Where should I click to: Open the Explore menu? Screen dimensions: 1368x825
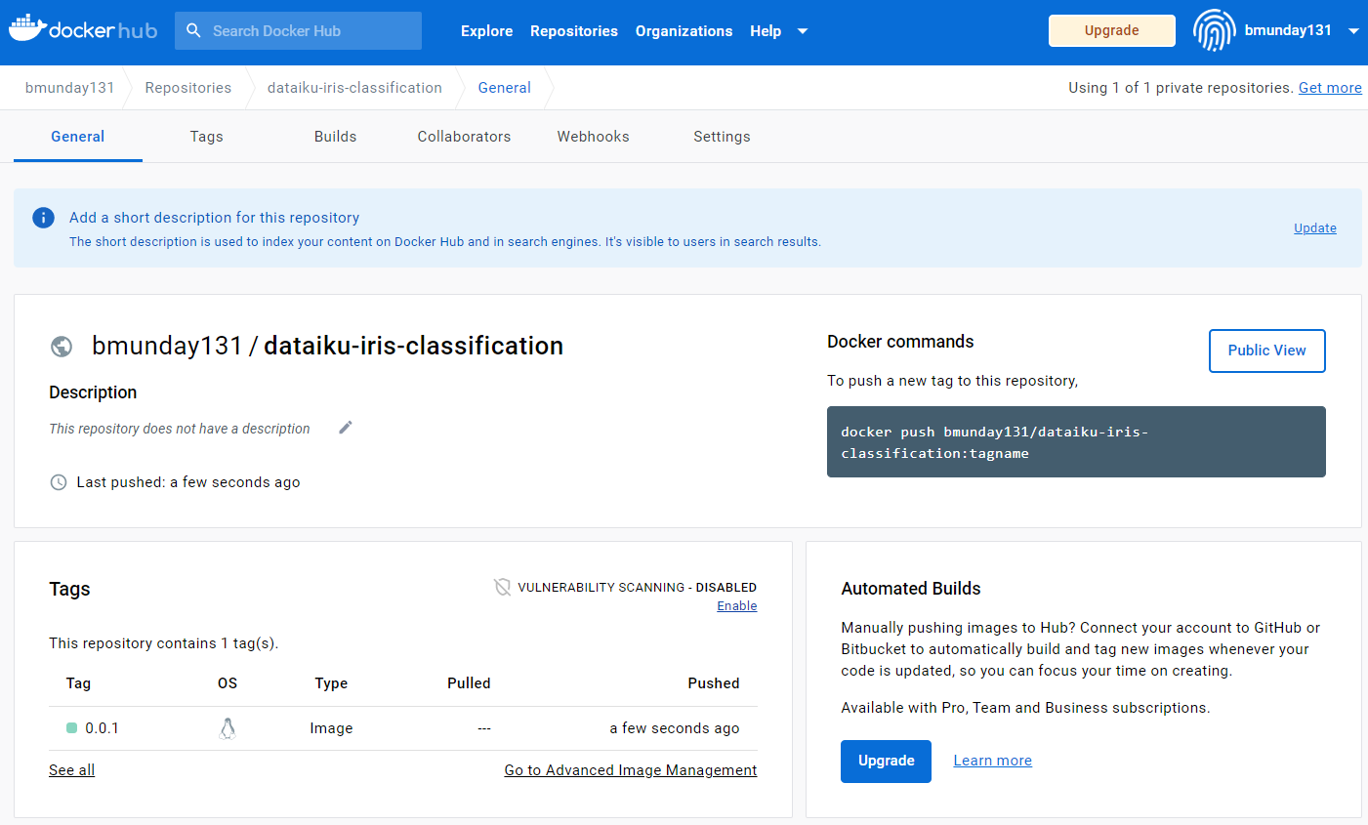(487, 31)
